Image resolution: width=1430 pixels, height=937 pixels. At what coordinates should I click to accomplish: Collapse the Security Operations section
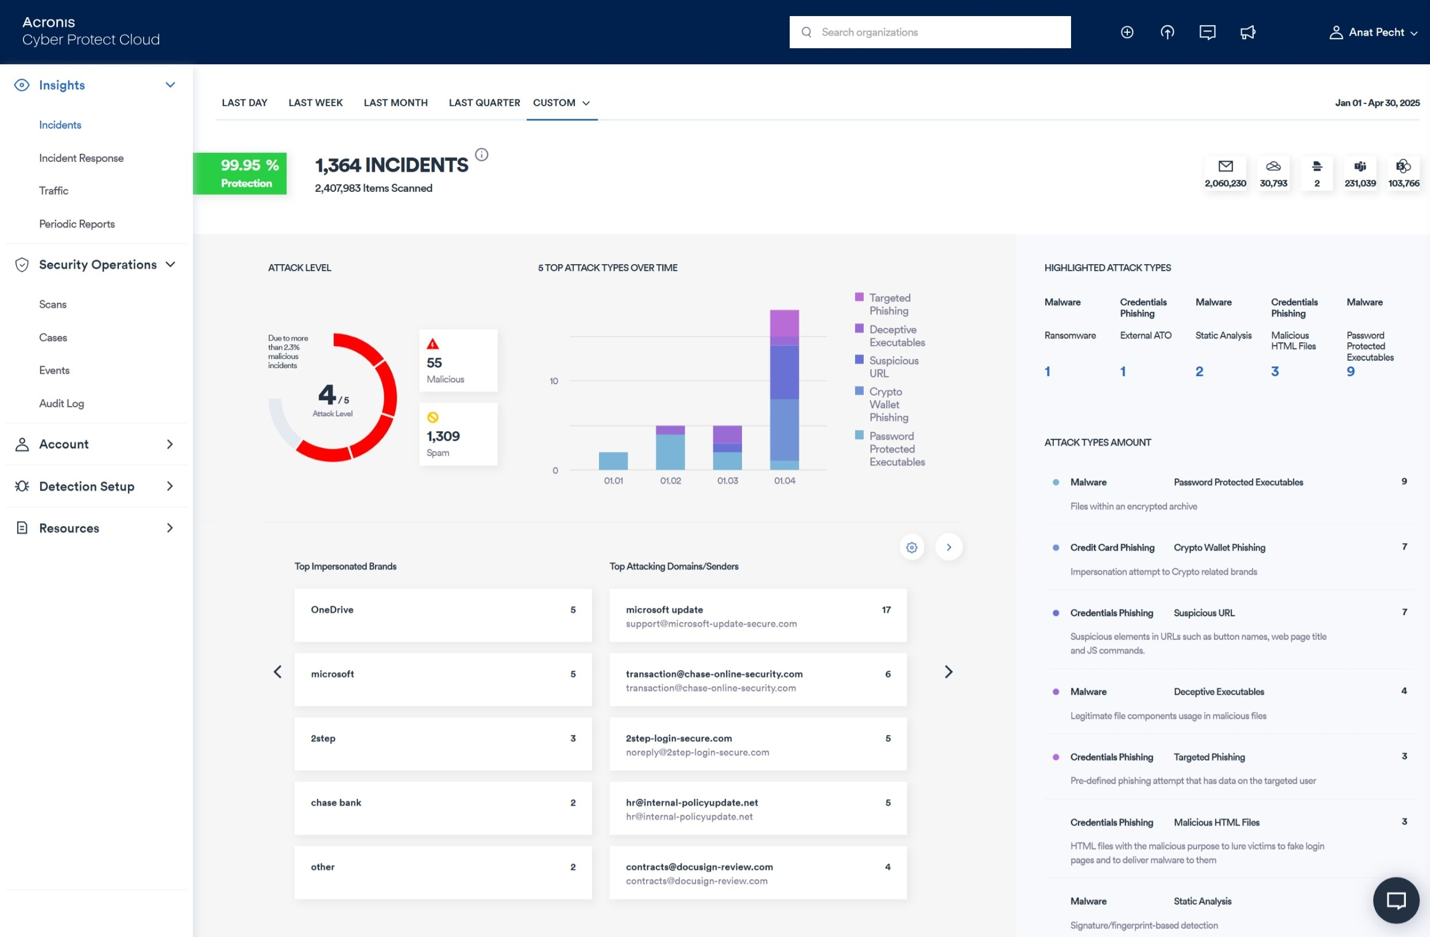coord(171,264)
